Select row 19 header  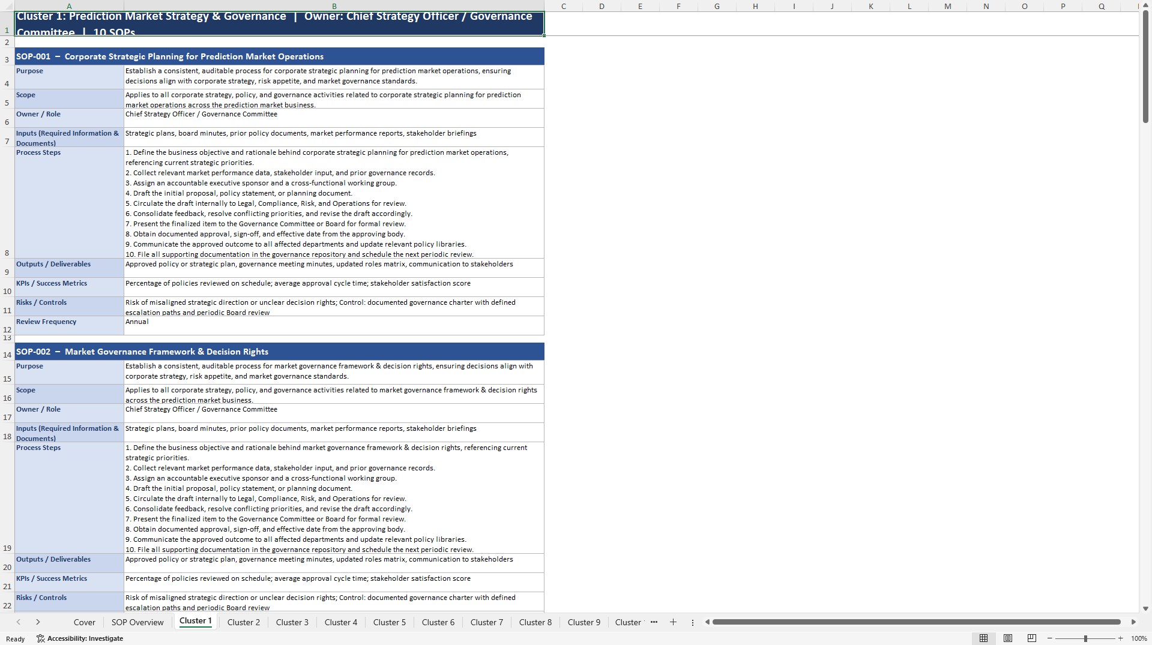coord(7,497)
